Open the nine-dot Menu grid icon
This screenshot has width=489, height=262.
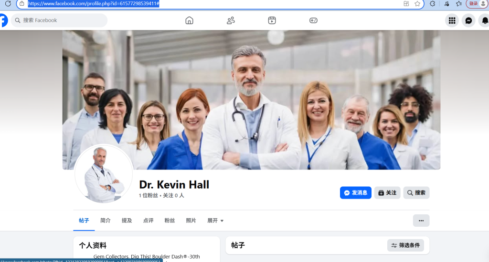click(452, 20)
